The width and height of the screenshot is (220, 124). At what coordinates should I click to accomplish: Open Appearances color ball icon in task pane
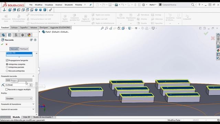coord(218,51)
